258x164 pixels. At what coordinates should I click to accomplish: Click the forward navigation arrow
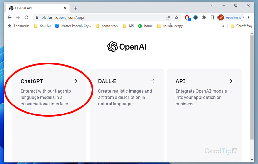[x=18, y=18]
